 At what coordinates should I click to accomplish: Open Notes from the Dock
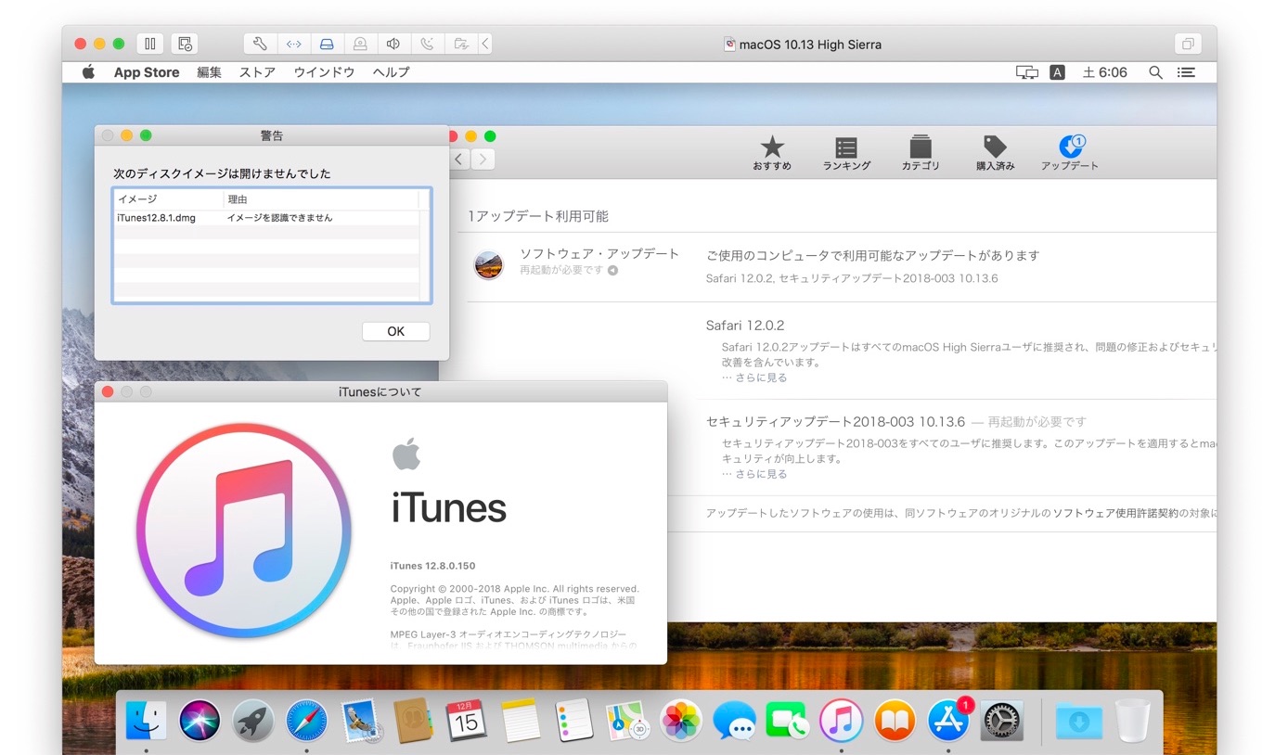click(x=521, y=721)
